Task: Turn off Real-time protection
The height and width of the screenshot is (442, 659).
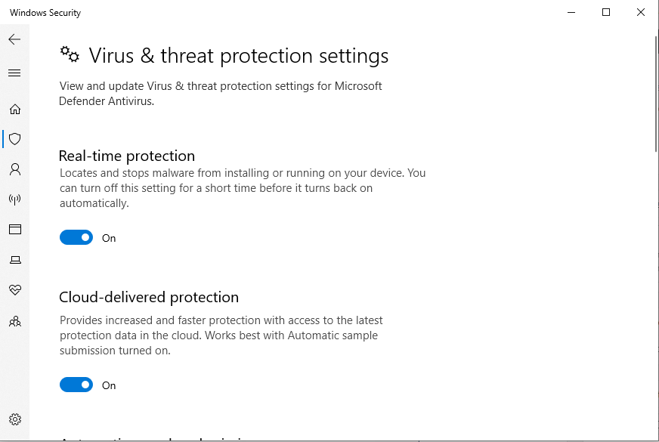Action: click(76, 237)
